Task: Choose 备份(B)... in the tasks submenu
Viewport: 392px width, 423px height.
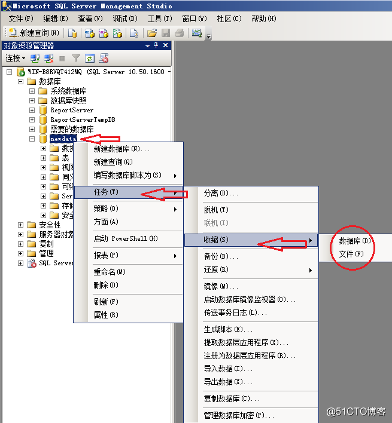Action: tap(251, 256)
